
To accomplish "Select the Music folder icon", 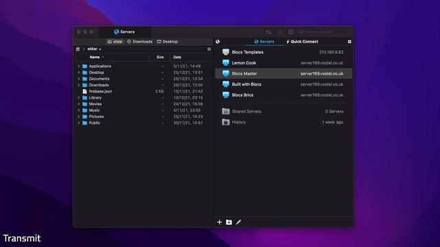I will point(85,110).
